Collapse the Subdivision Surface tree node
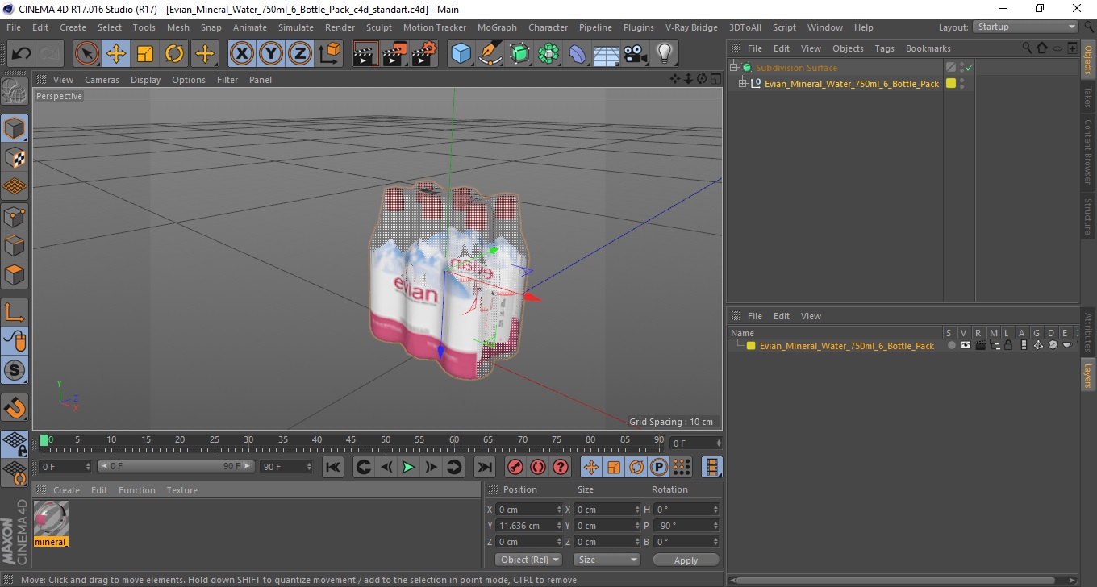 click(734, 68)
